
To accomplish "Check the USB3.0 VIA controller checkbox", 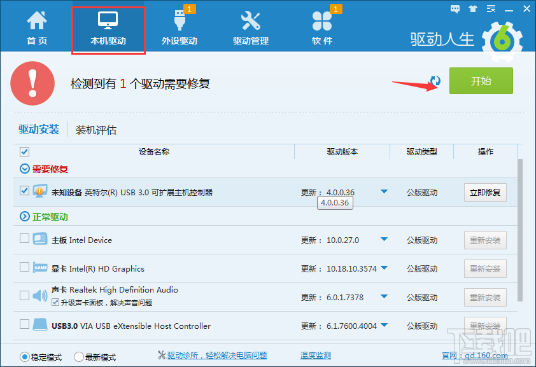I will click(x=24, y=324).
